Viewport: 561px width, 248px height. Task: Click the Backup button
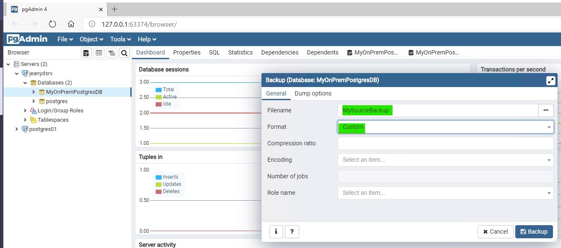534,232
